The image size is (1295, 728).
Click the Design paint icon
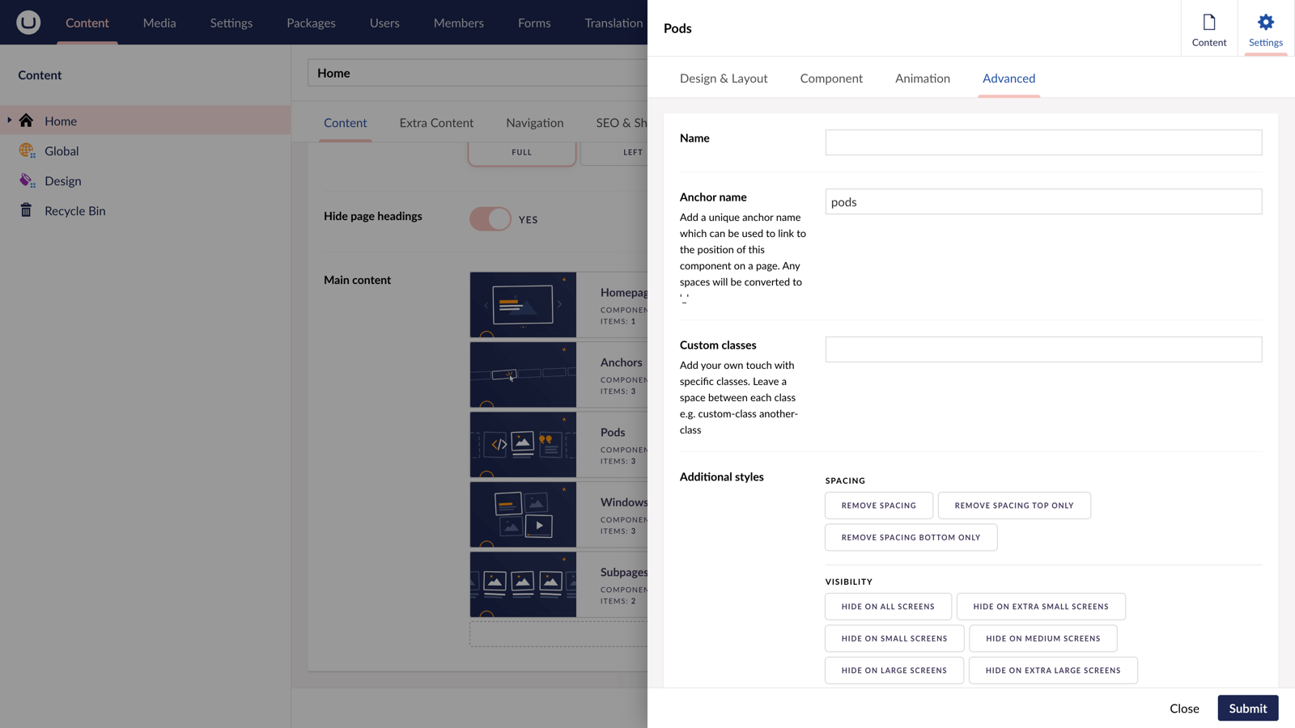pyautogui.click(x=27, y=180)
